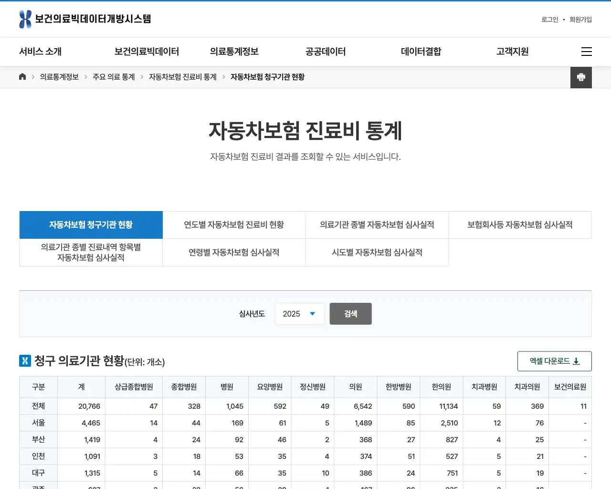Screen dimensions: 611x489
Task: Click the 계 column header
Action: pos(82,387)
